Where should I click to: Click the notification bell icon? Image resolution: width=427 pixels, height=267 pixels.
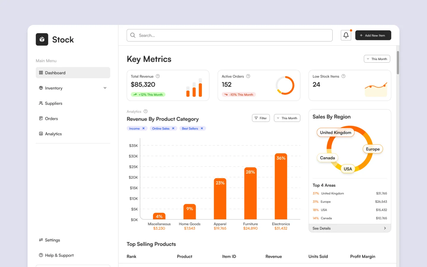pyautogui.click(x=346, y=35)
